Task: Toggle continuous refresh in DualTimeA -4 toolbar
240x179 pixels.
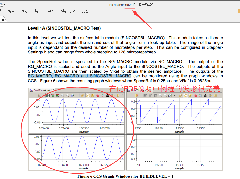Action: pos(88,95)
